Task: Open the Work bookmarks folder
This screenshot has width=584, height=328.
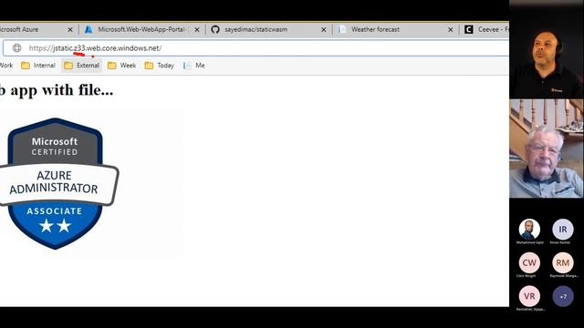Action: (x=6, y=66)
